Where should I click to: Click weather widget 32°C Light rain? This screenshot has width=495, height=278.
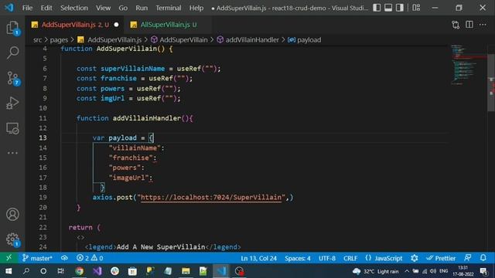(376, 271)
